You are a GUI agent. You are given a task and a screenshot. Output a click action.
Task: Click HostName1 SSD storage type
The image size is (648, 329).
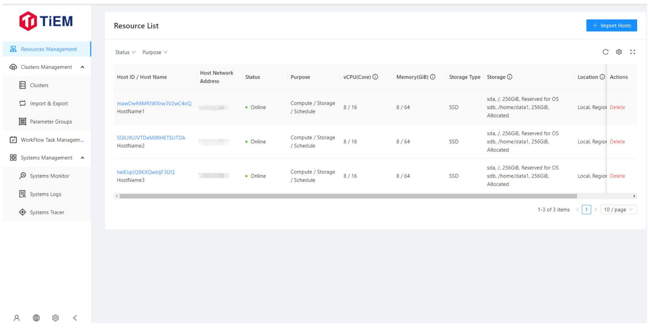[x=454, y=107]
